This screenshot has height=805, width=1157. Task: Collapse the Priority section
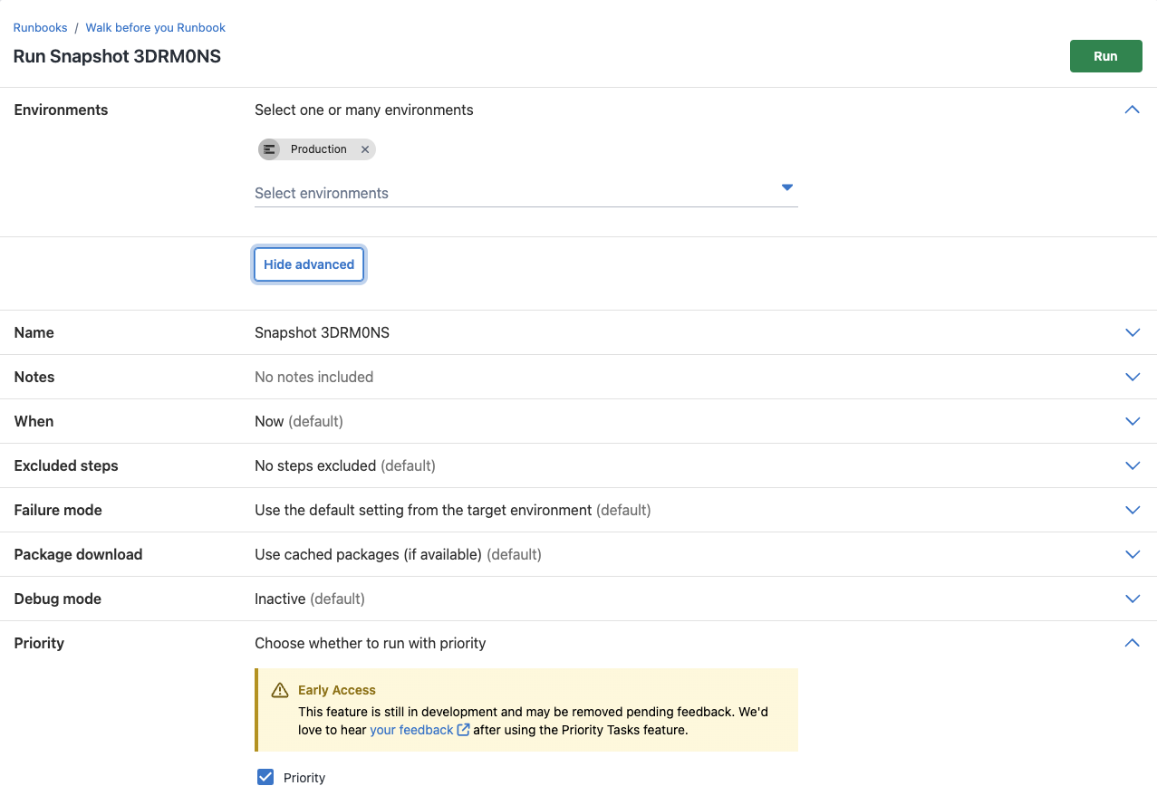pos(1132,643)
